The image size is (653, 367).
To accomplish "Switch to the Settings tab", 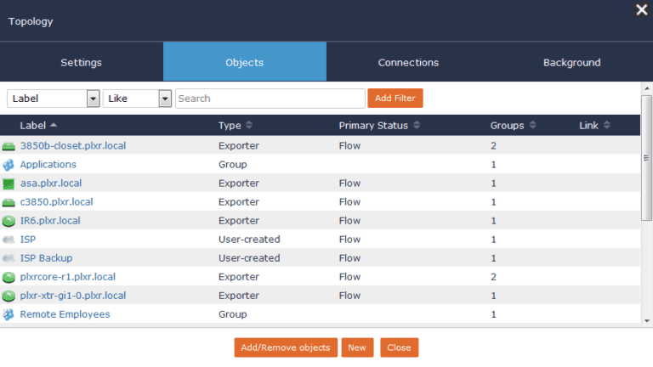I will 82,62.
